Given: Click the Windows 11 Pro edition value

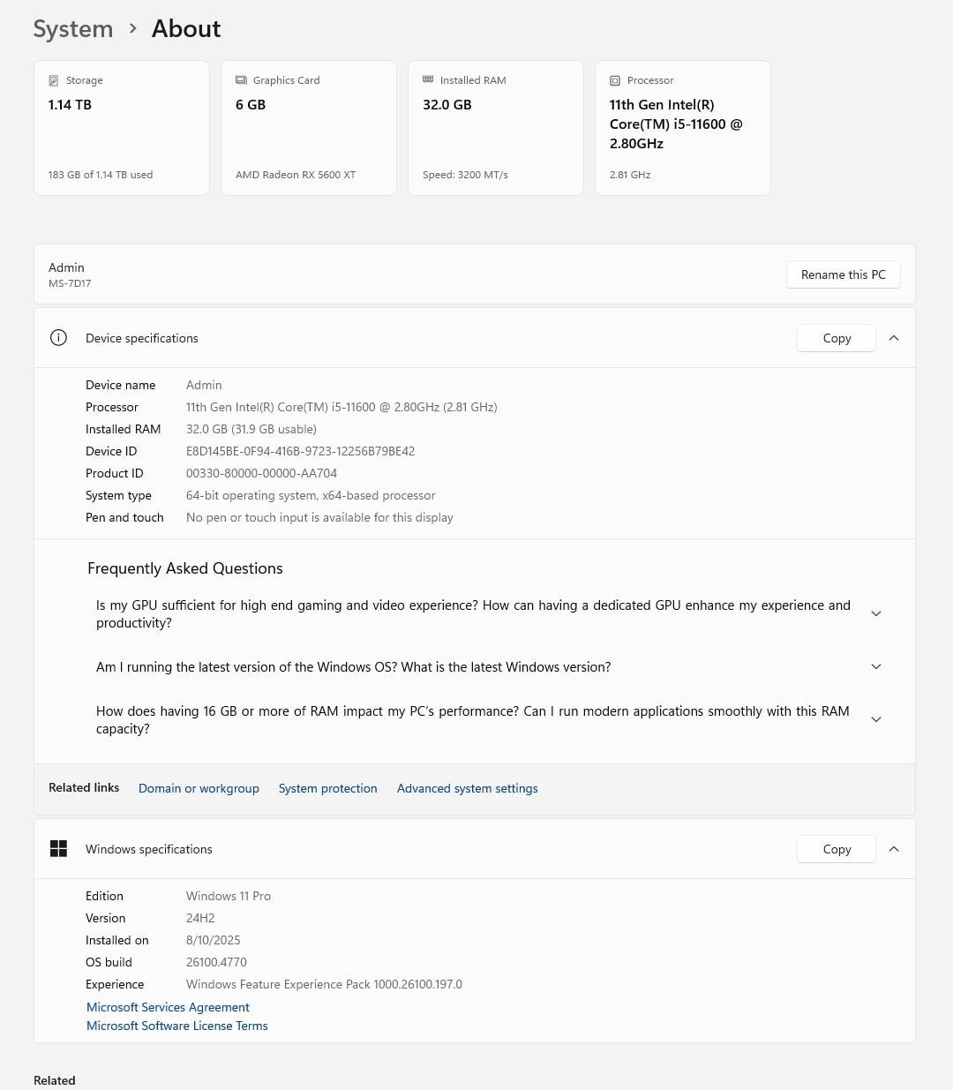Looking at the screenshot, I should coord(229,896).
